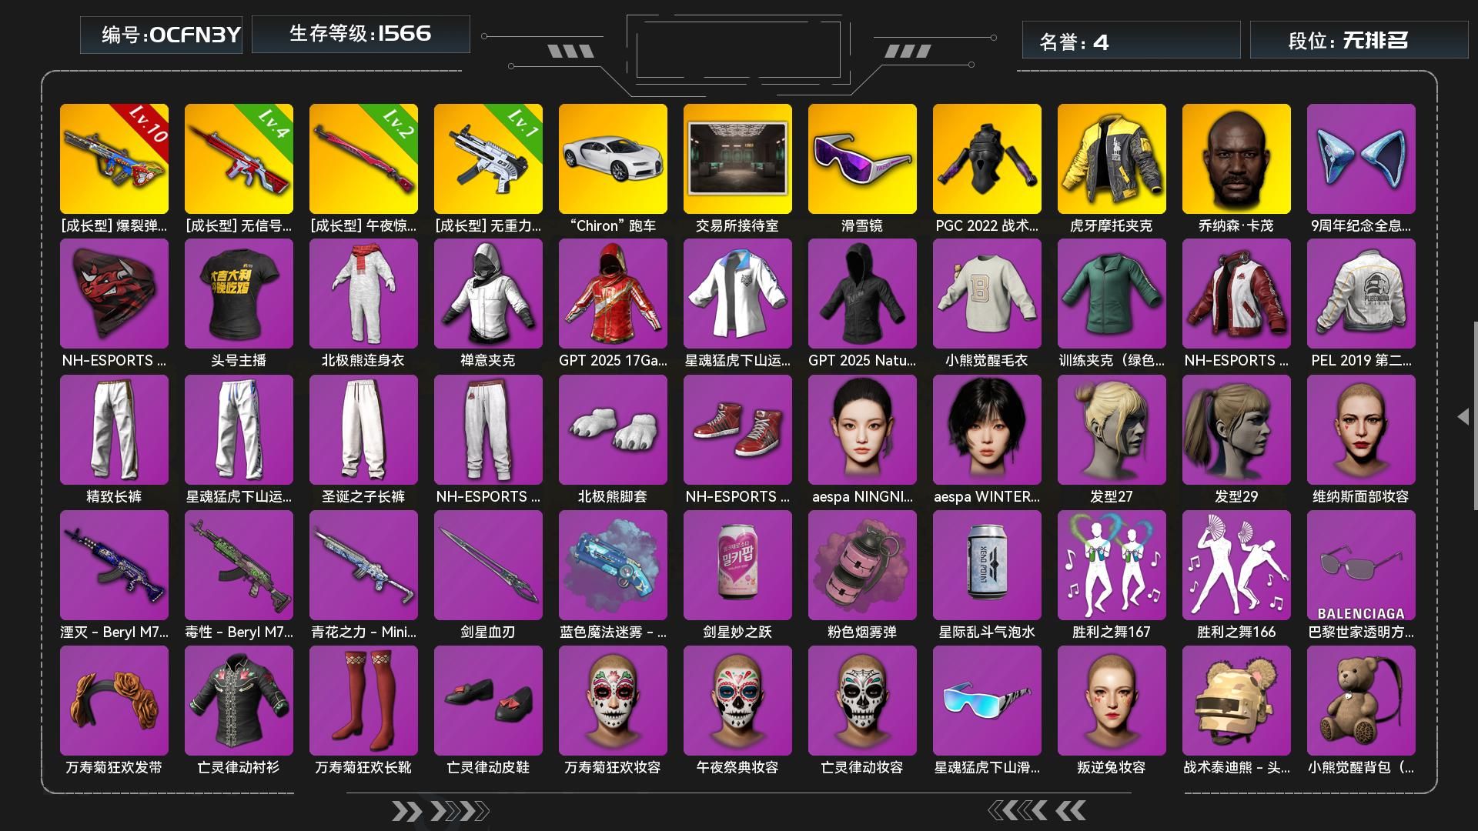1478x831 pixels.
Task: Click the vertical scrollbar on right edge
Action: click(1475, 415)
